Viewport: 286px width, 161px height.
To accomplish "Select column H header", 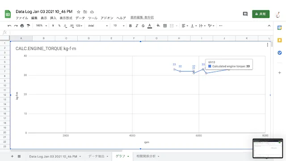I will pos(179,38).
